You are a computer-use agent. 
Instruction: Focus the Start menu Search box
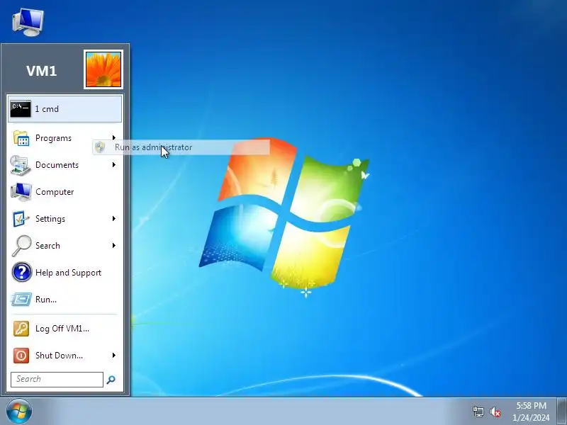tap(57, 380)
